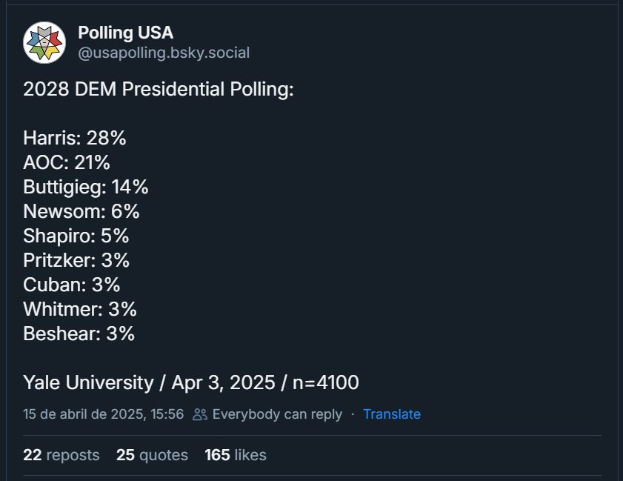Open the Polling USA profile avatar
The height and width of the screenshot is (481, 623).
[44, 43]
